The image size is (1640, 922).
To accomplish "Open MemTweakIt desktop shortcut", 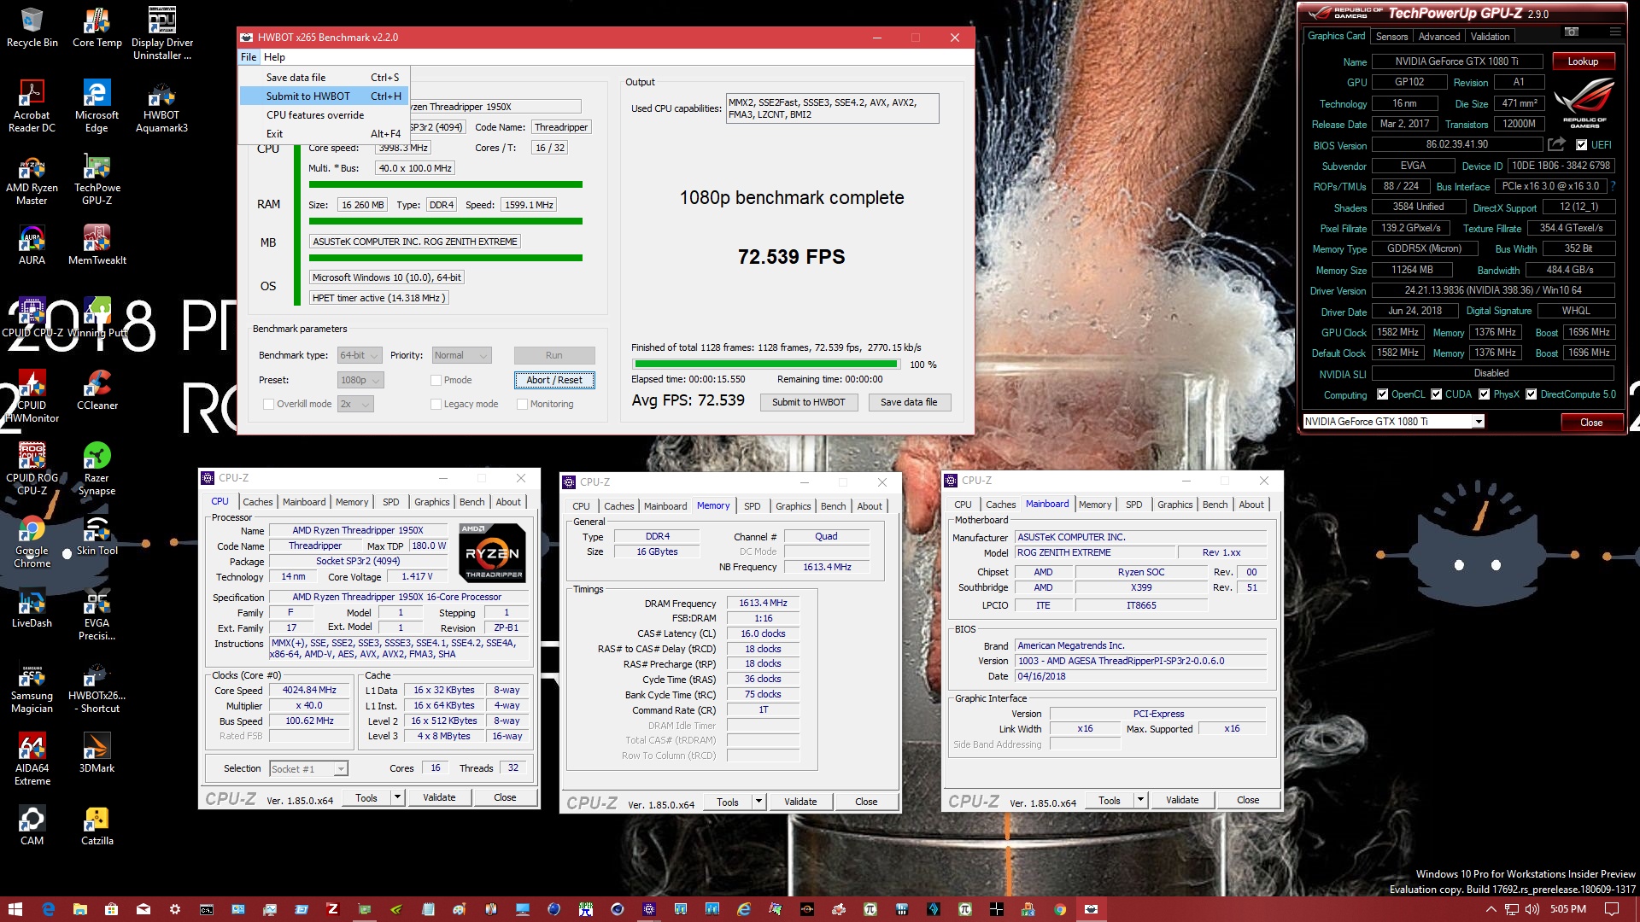I will pyautogui.click(x=97, y=245).
